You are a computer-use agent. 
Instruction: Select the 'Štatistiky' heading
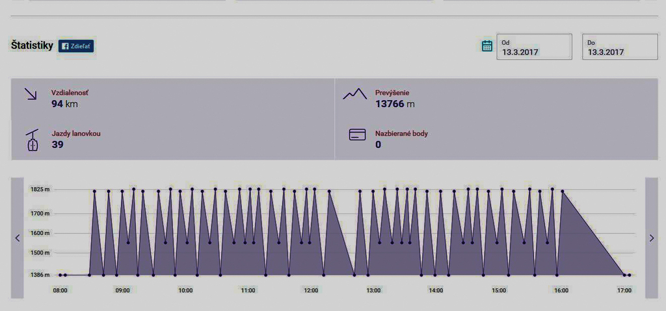(x=33, y=46)
